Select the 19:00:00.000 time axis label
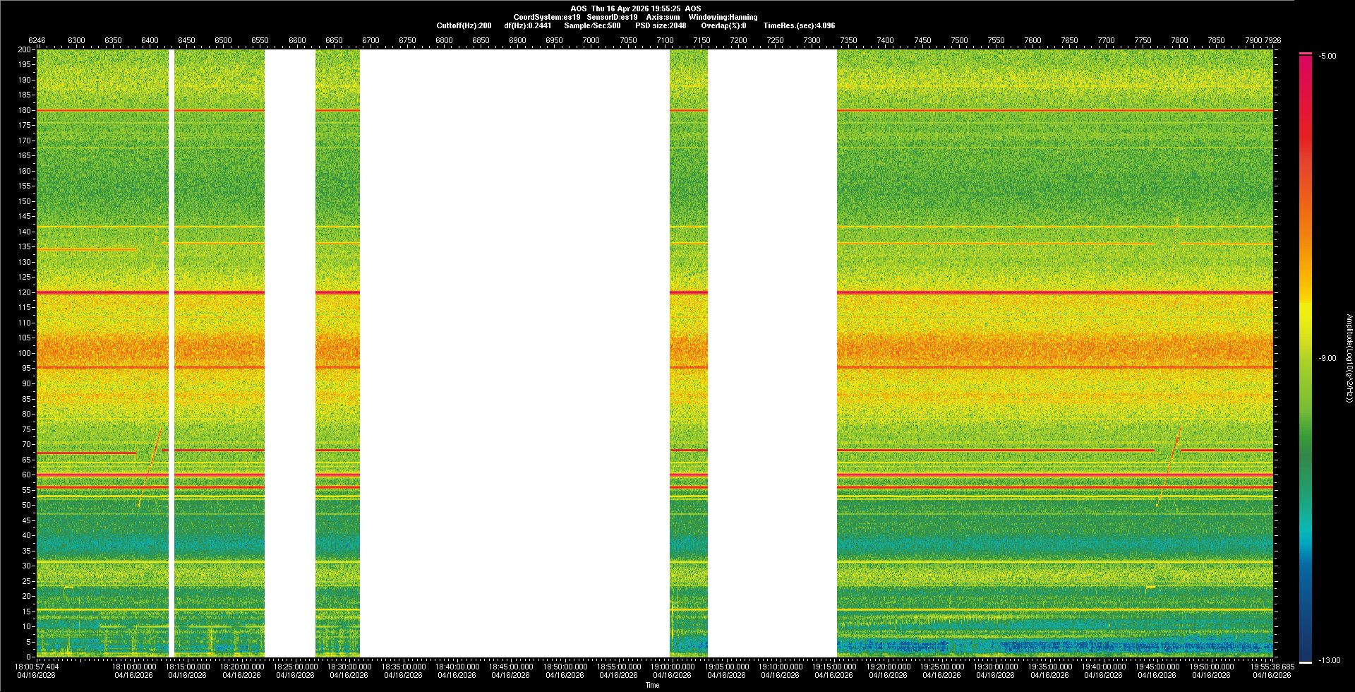The image size is (1355, 692). click(672, 667)
